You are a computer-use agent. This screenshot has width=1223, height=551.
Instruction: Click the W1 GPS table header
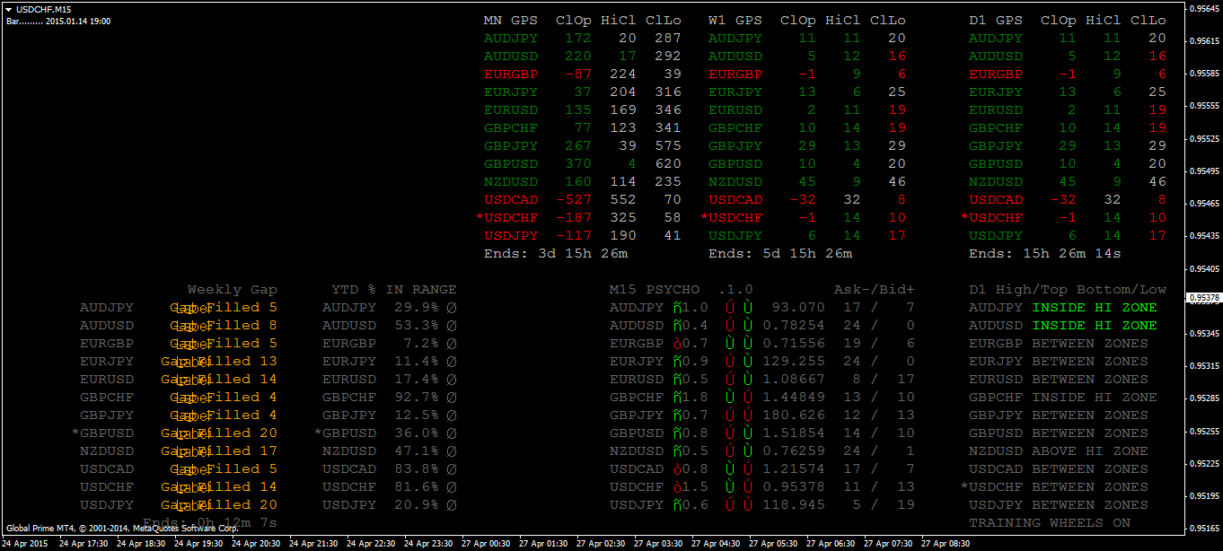(735, 20)
